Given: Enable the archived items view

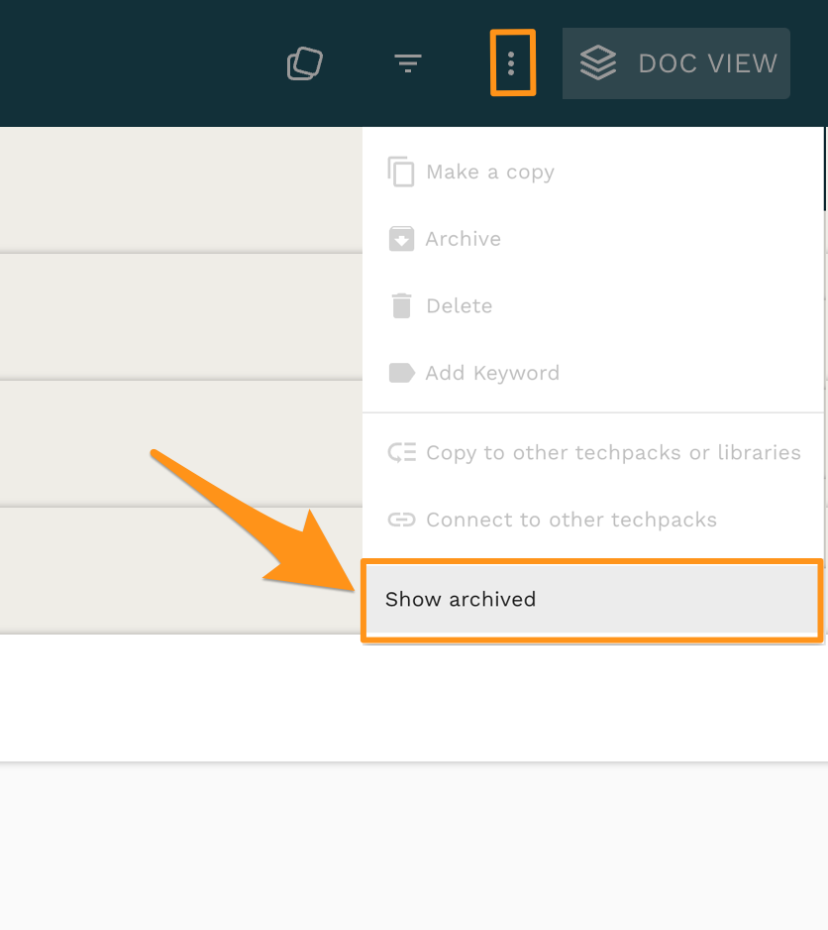Looking at the screenshot, I should point(591,599).
